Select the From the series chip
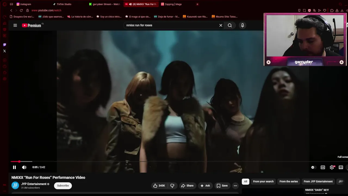Viewport: 348px width, 196px height. (x=289, y=182)
